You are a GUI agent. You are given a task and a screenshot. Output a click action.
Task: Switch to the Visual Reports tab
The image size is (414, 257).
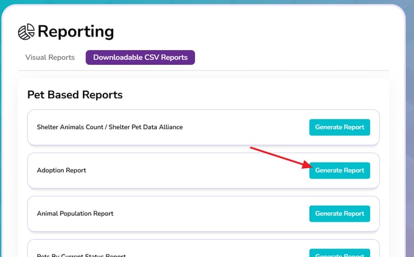coord(50,57)
